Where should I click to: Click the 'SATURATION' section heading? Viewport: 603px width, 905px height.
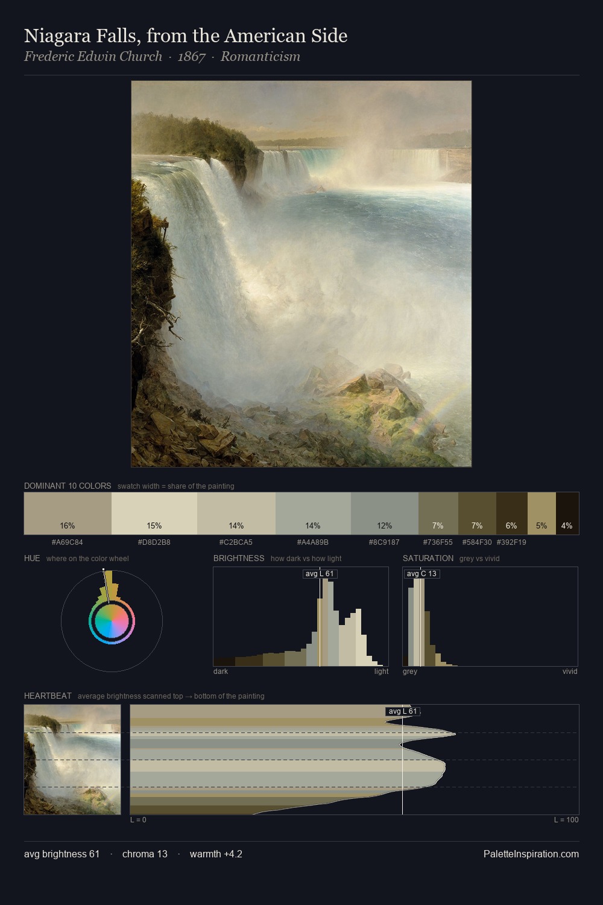coord(428,558)
